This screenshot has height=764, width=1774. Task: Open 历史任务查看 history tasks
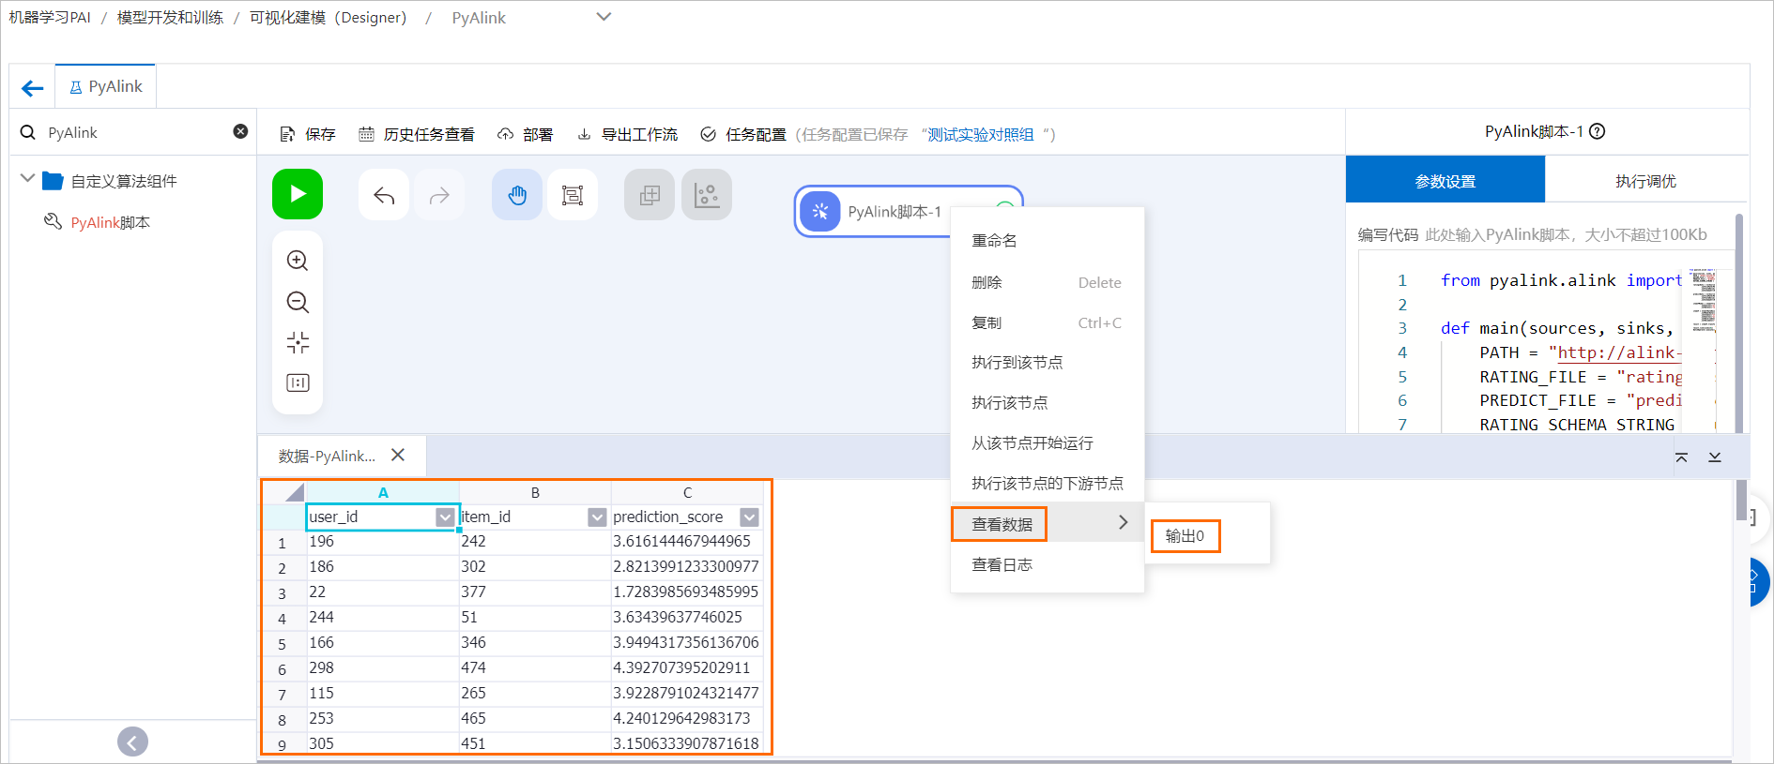[417, 134]
